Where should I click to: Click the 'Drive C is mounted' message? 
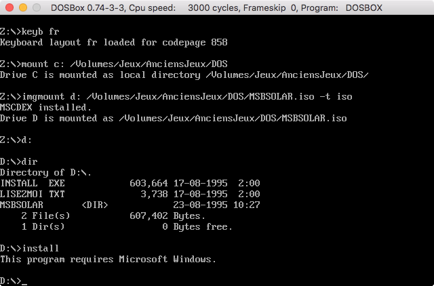[184, 75]
